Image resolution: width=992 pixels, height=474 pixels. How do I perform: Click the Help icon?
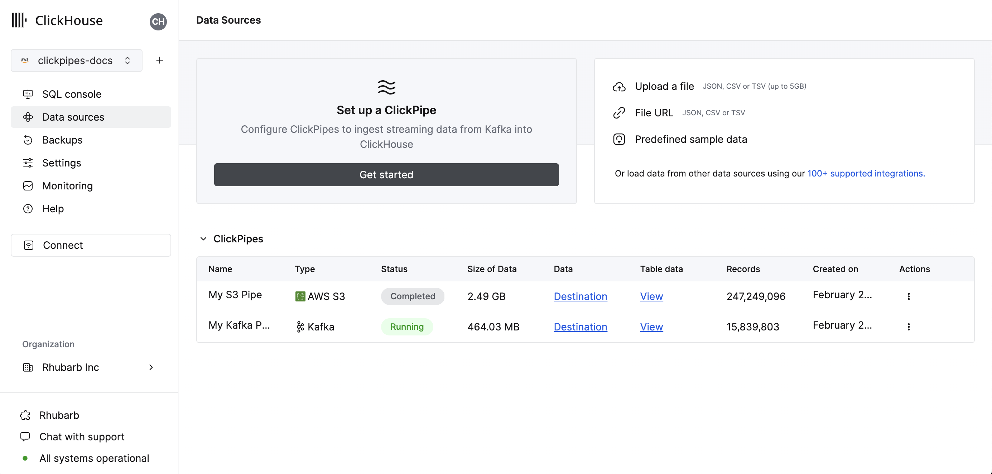[x=28, y=208]
